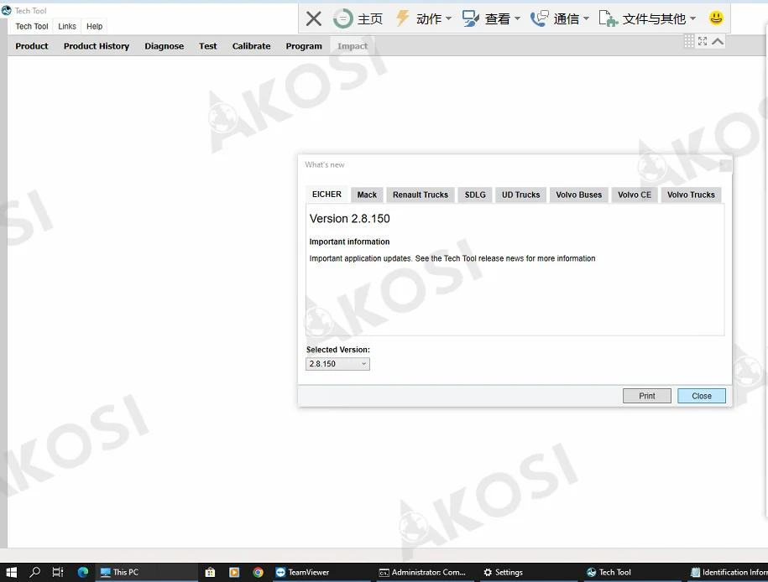Go to the Diagnose tab
Screen dimensions: 768x582
click(164, 46)
